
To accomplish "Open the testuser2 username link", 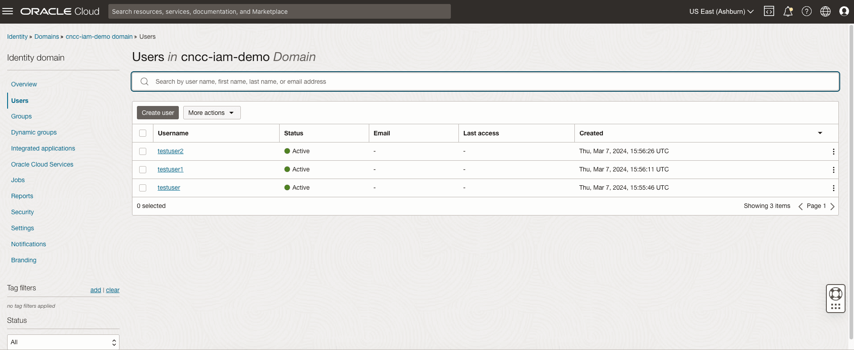I will (x=170, y=151).
